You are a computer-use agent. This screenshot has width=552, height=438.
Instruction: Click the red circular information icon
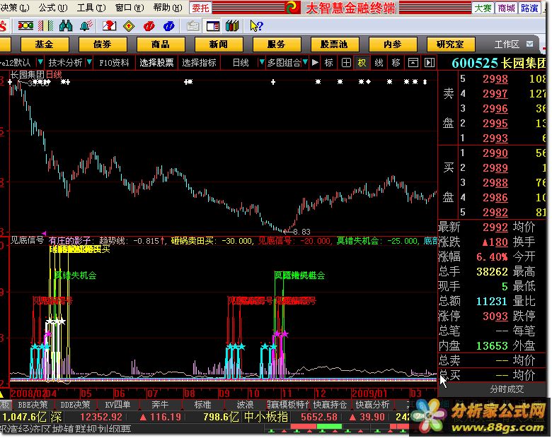click(149, 26)
